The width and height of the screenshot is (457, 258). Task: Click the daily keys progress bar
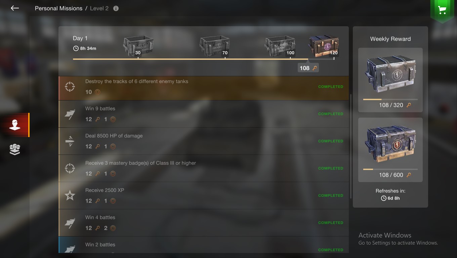(204, 59)
